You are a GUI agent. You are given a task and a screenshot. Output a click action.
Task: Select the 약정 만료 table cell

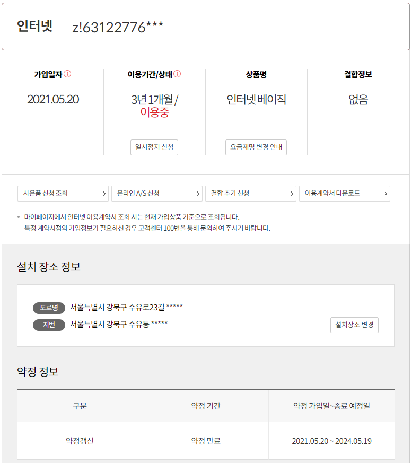(x=206, y=441)
